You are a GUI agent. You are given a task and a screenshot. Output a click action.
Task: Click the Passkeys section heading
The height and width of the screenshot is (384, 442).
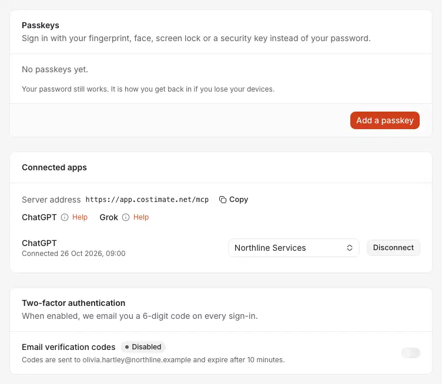(41, 25)
